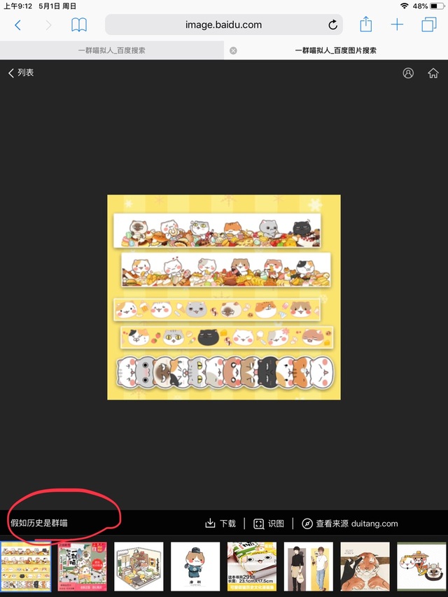Select the isometric room thumbnail
The width and height of the screenshot is (448, 597).
click(139, 566)
